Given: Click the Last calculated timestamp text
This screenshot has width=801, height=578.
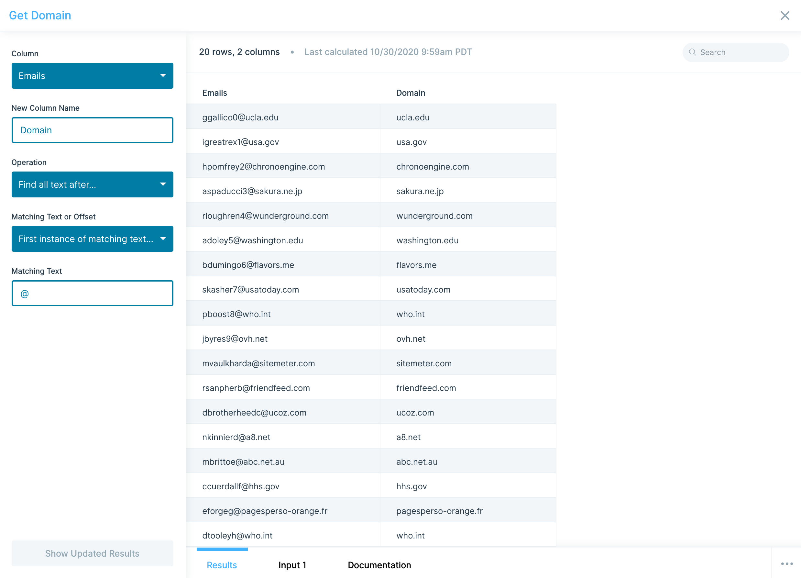Looking at the screenshot, I should 388,52.
